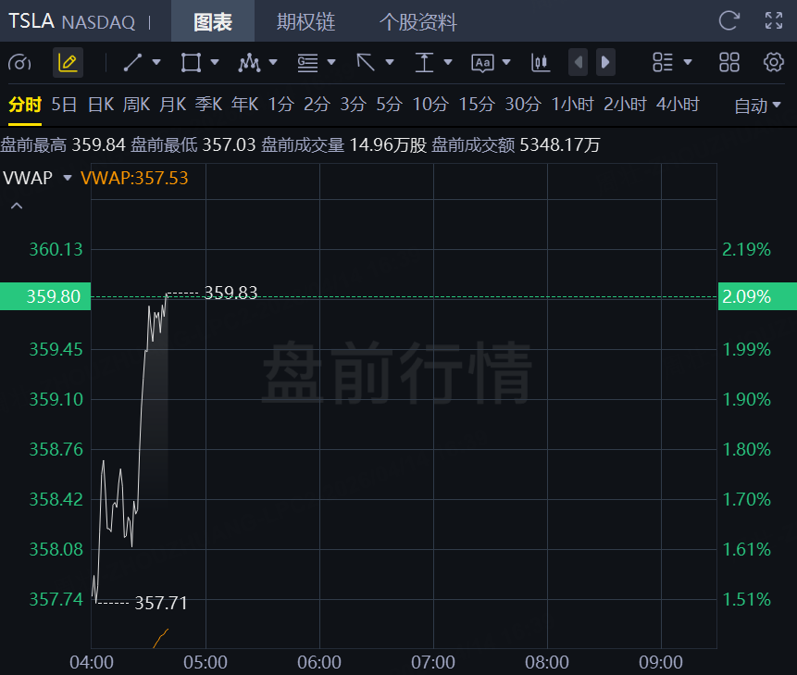Open the four-square layout grid icon

pyautogui.click(x=729, y=63)
